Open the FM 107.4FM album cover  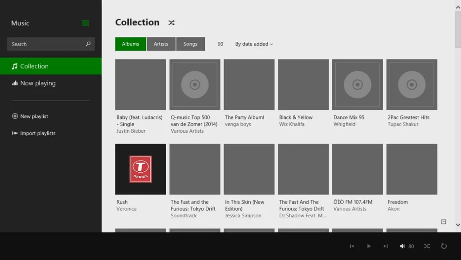pyautogui.click(x=357, y=169)
